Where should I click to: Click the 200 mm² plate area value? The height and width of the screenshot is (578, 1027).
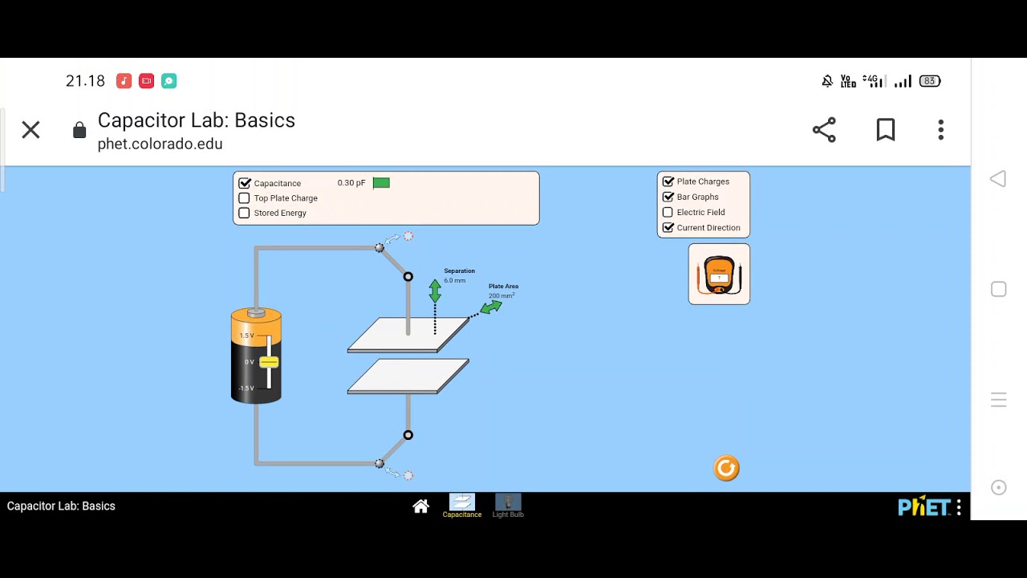[x=501, y=295]
